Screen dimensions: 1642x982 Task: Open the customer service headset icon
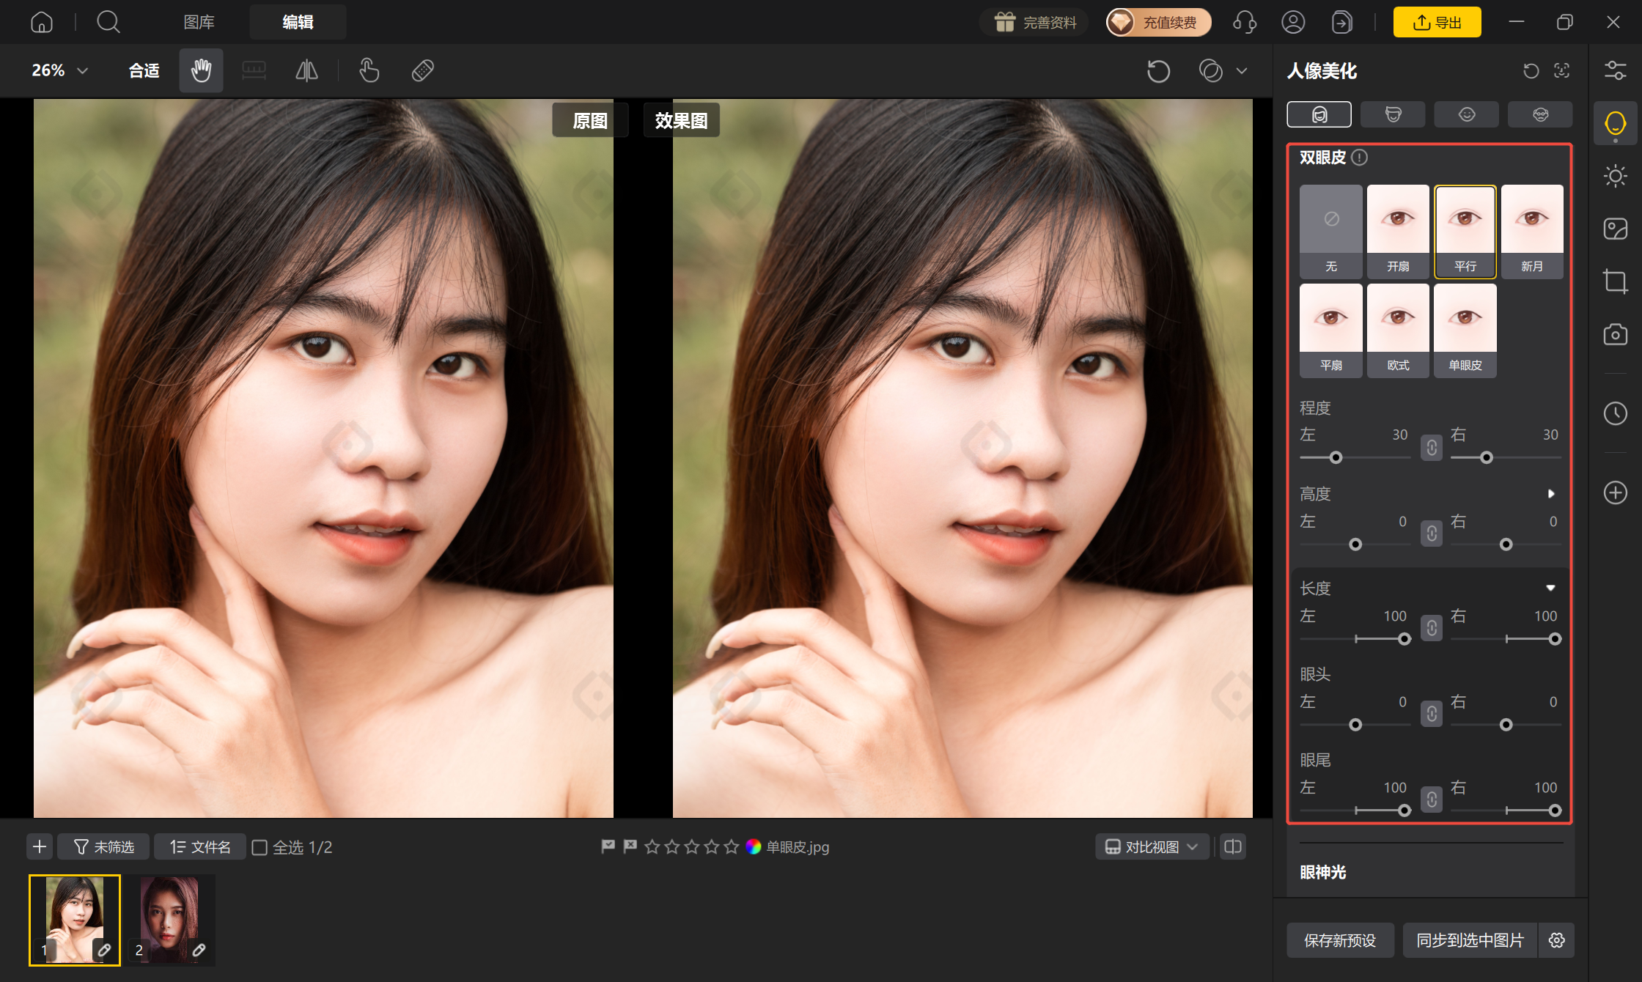tap(1244, 22)
